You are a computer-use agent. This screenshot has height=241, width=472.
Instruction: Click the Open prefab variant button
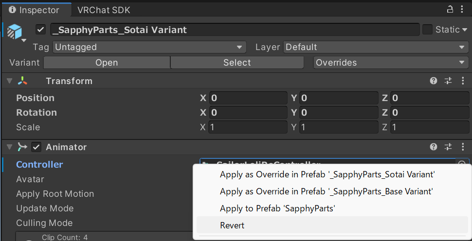pyautogui.click(x=107, y=63)
